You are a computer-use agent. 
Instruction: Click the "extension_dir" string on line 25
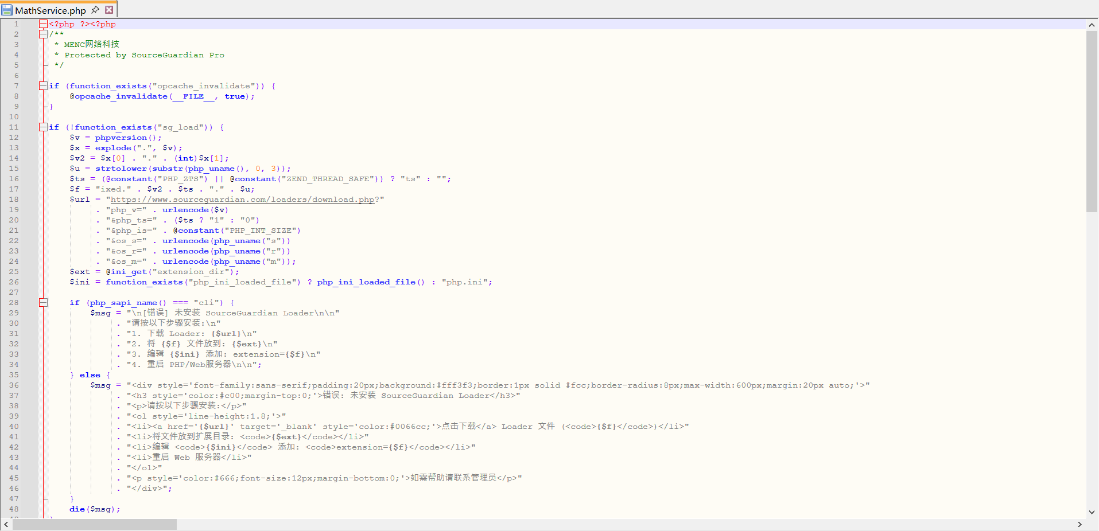click(191, 272)
